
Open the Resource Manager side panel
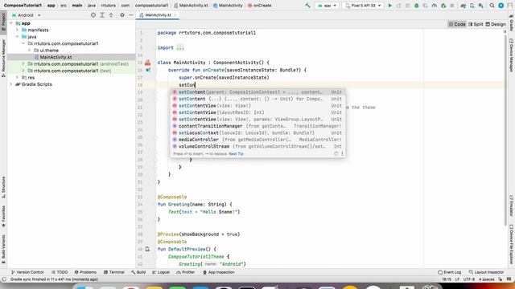click(3, 57)
